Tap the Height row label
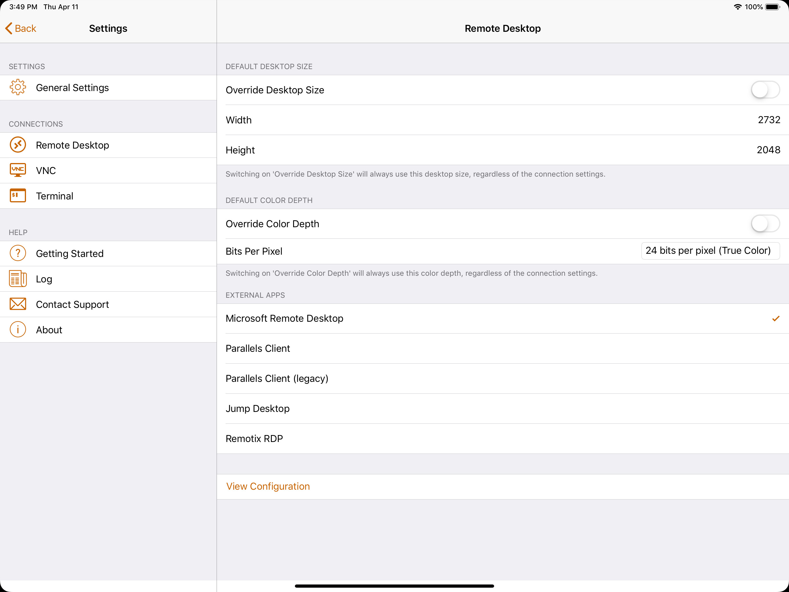 240,150
